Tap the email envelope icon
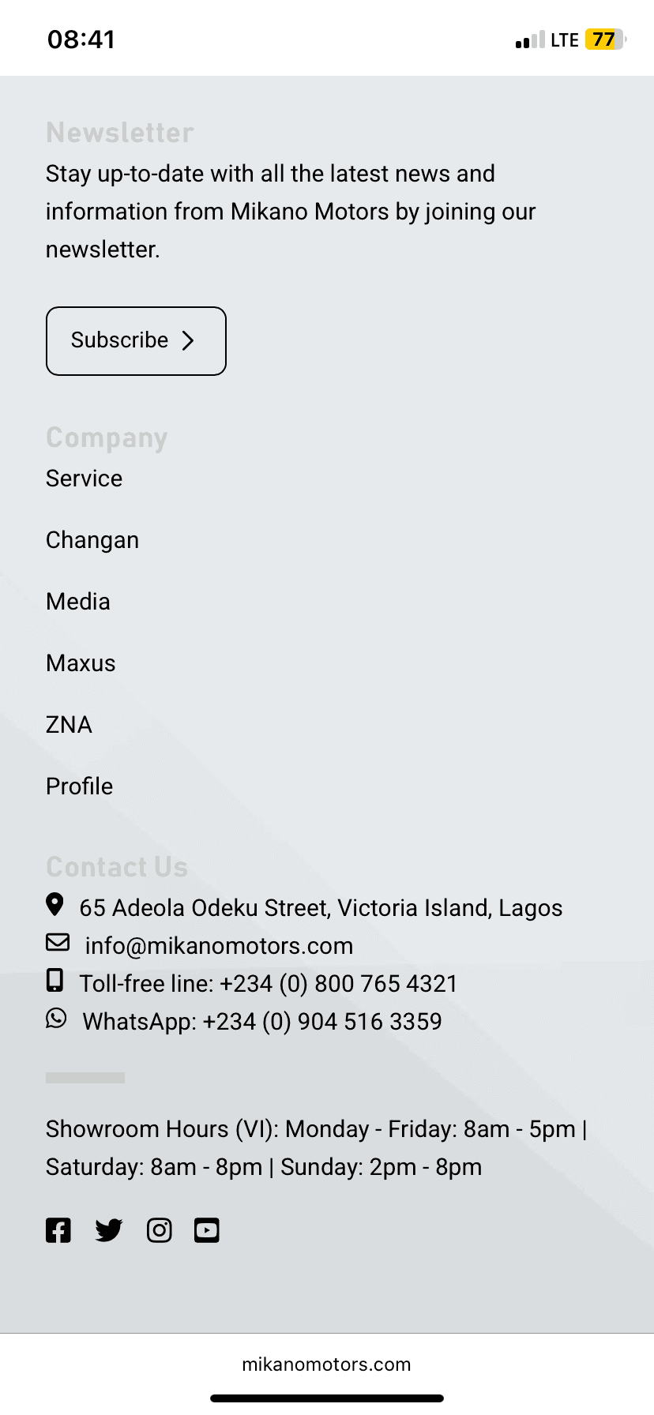654x1415 pixels. click(58, 943)
